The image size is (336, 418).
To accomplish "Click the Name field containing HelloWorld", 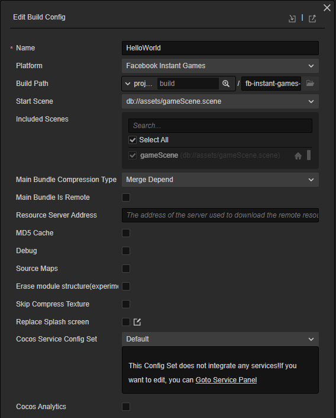I will (220, 48).
